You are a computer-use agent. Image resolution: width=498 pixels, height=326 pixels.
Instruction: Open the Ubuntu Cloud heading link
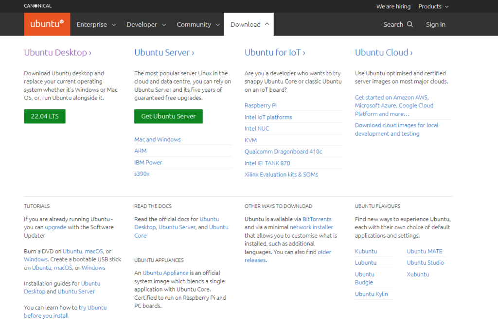[384, 52]
